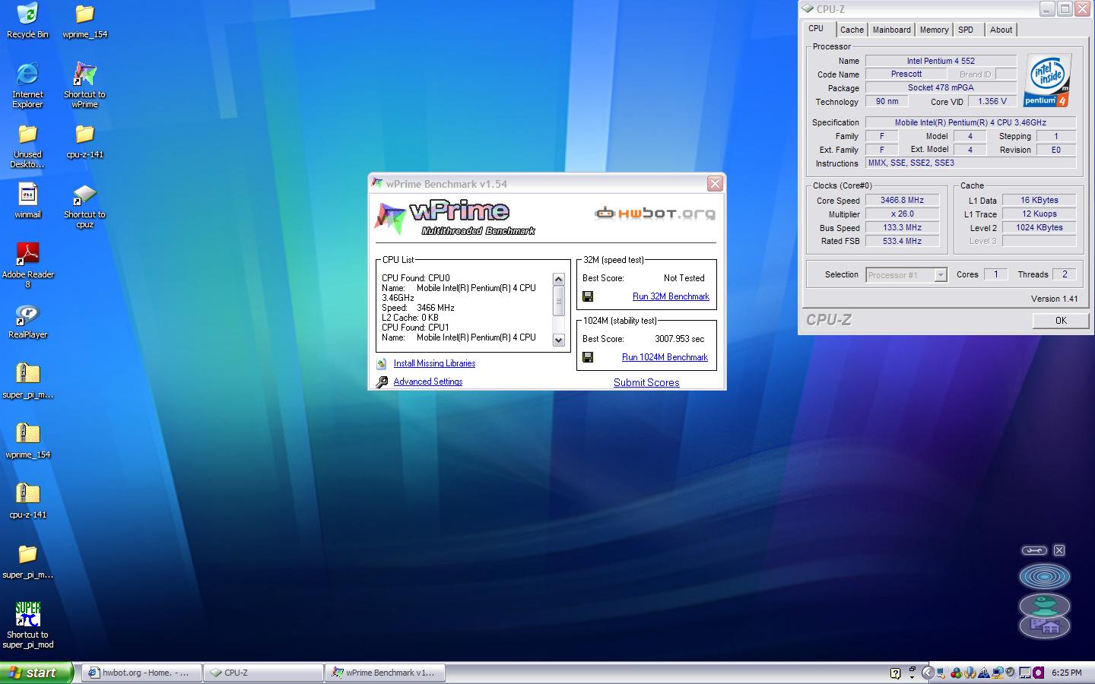
Task: Launch the Adobe Reader 8 shortcut
Action: [27, 265]
